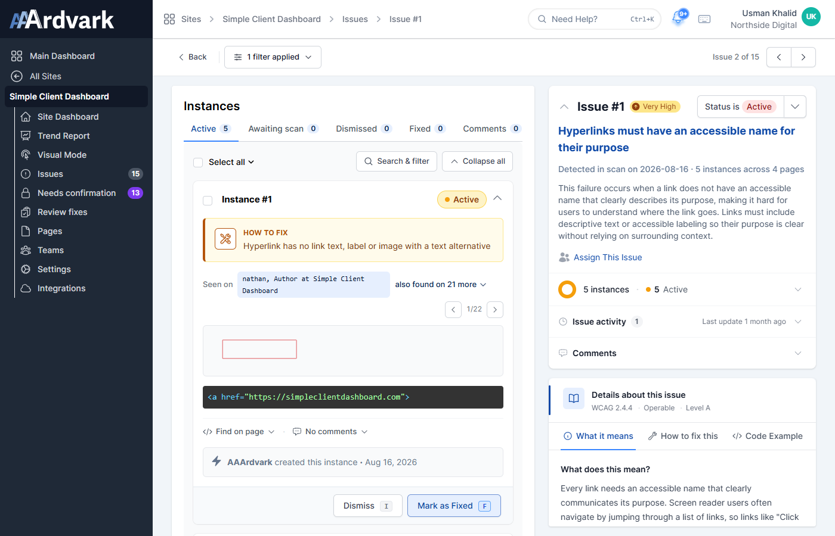Viewport: 835px width, 536px height.
Task: Click the Details book icon
Action: pyautogui.click(x=574, y=398)
